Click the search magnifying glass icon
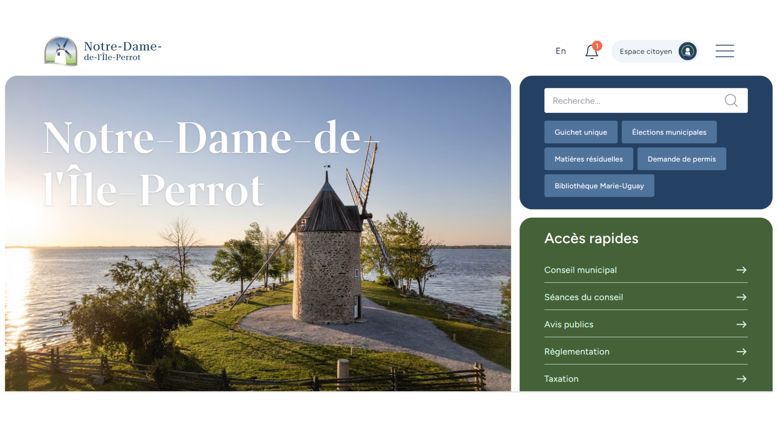778x437 pixels. (x=731, y=100)
